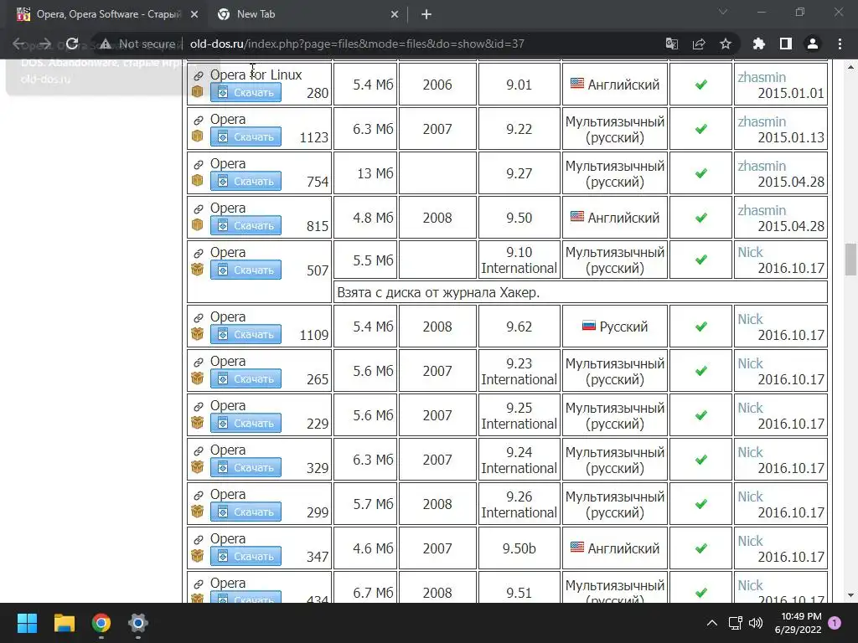Click Скачать for Opera 9.62 Russian

pos(246,334)
